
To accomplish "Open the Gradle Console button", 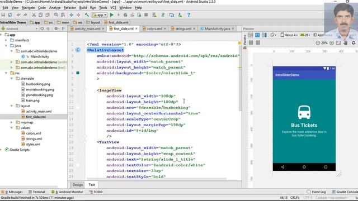I will pos(345,192).
